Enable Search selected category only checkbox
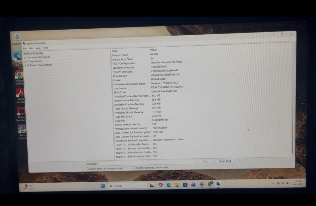 click(87, 169)
